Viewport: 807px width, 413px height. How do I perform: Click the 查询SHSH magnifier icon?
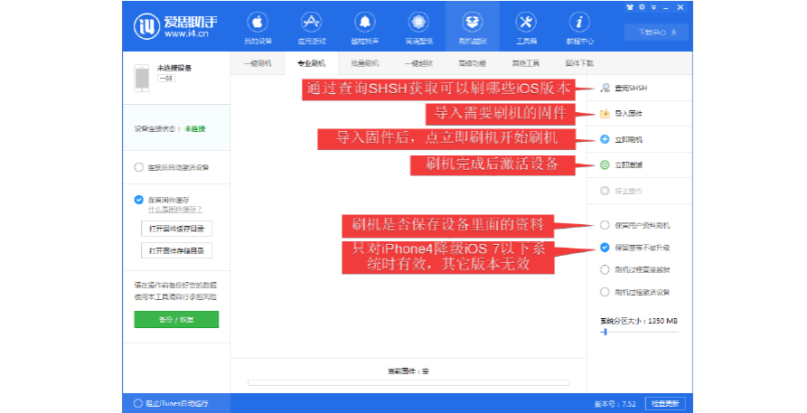point(605,88)
